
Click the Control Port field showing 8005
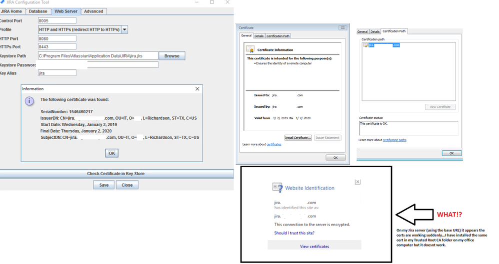tap(57, 20)
